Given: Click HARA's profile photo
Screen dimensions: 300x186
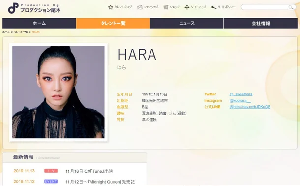Looking at the screenshot, I should [59, 92].
